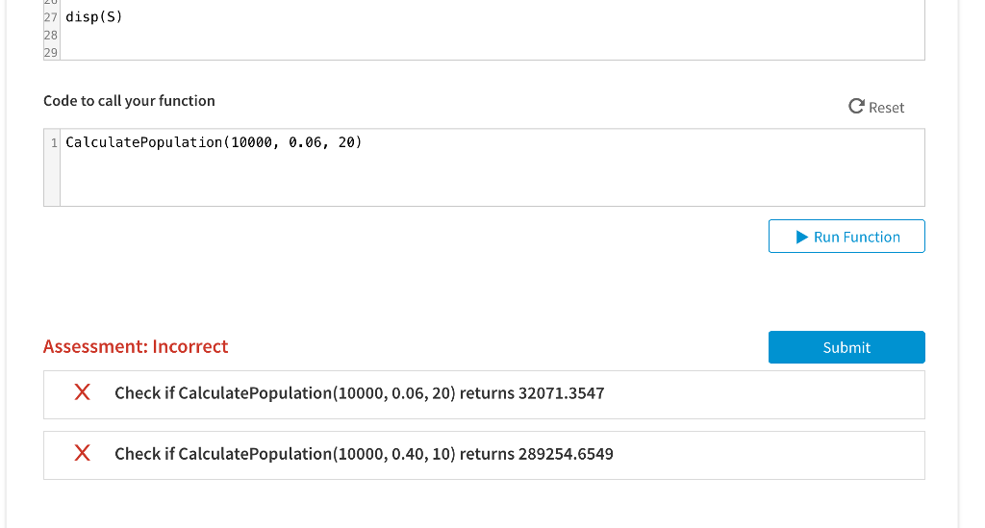The width and height of the screenshot is (985, 528).
Task: Click the expected value 32071.3547 text
Action: (x=561, y=393)
